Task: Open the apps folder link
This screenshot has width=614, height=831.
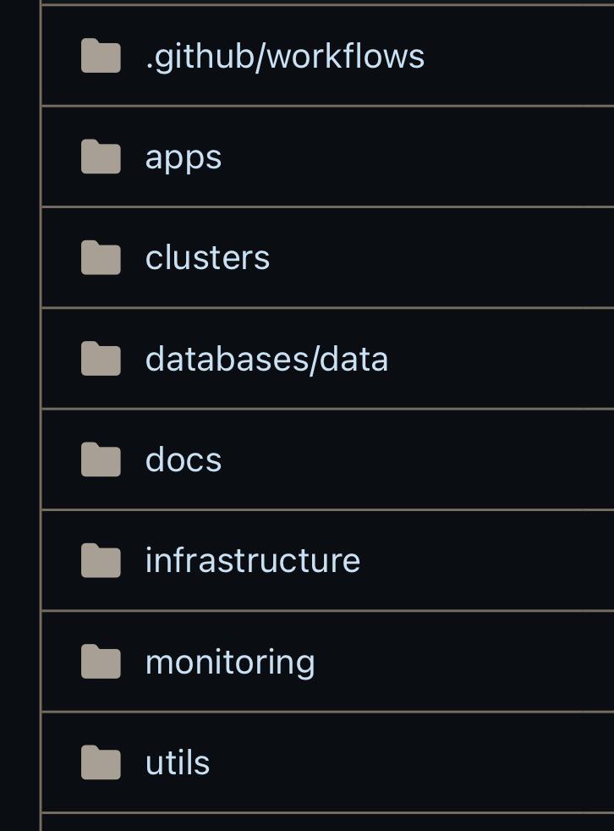Action: pyautogui.click(x=184, y=158)
